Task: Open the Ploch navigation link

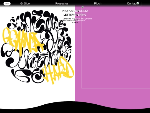Action: click(98, 3)
